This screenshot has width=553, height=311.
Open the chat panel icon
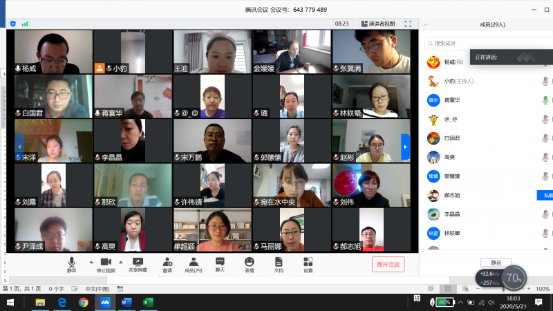click(x=220, y=264)
